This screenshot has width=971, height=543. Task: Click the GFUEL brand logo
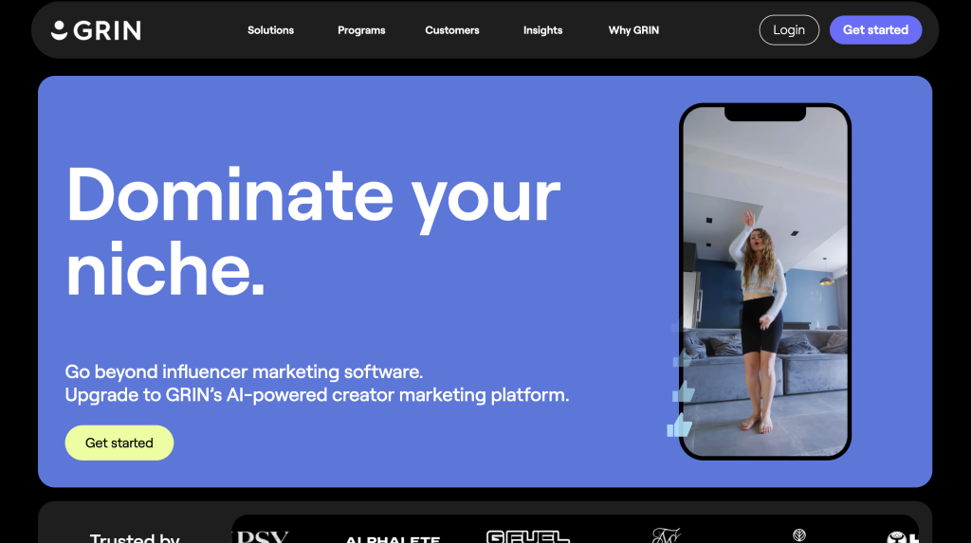click(527, 536)
